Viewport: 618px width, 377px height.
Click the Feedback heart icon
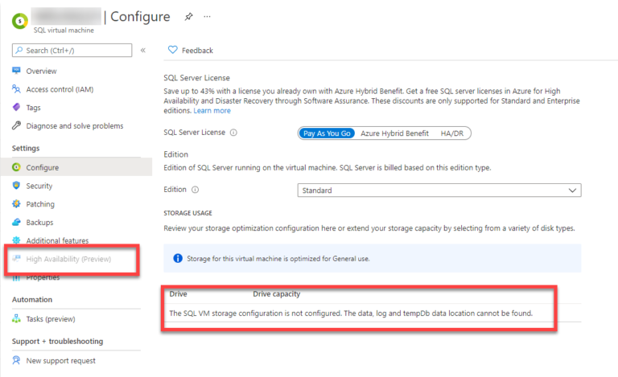[172, 51]
